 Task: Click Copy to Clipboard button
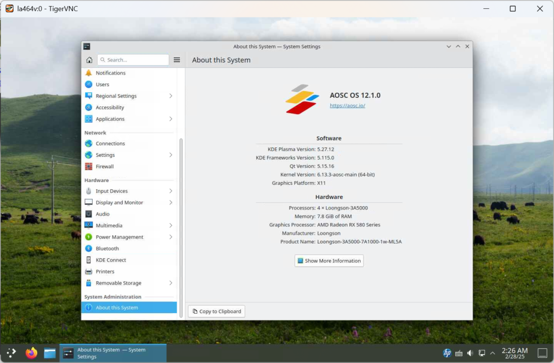click(x=217, y=311)
